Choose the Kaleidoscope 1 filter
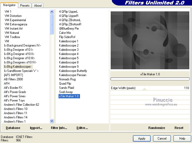The width and height of the screenshot is (192, 143). pos(69,41)
